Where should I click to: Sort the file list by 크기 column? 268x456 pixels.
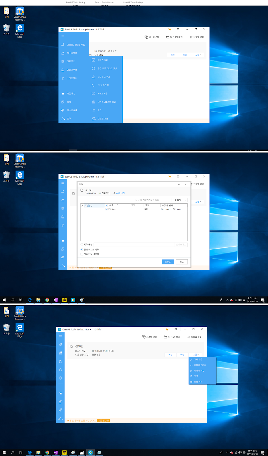[x=137, y=205]
